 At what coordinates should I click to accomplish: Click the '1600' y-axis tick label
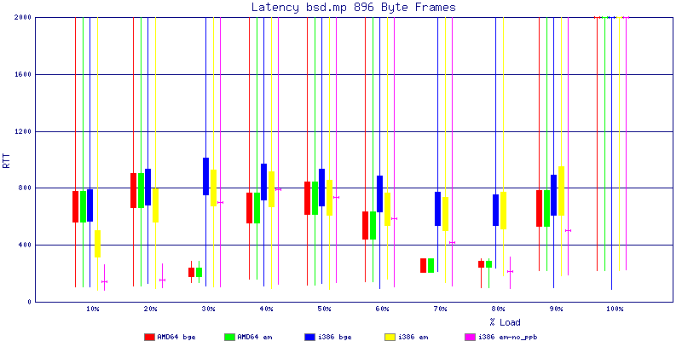[x=21, y=74]
